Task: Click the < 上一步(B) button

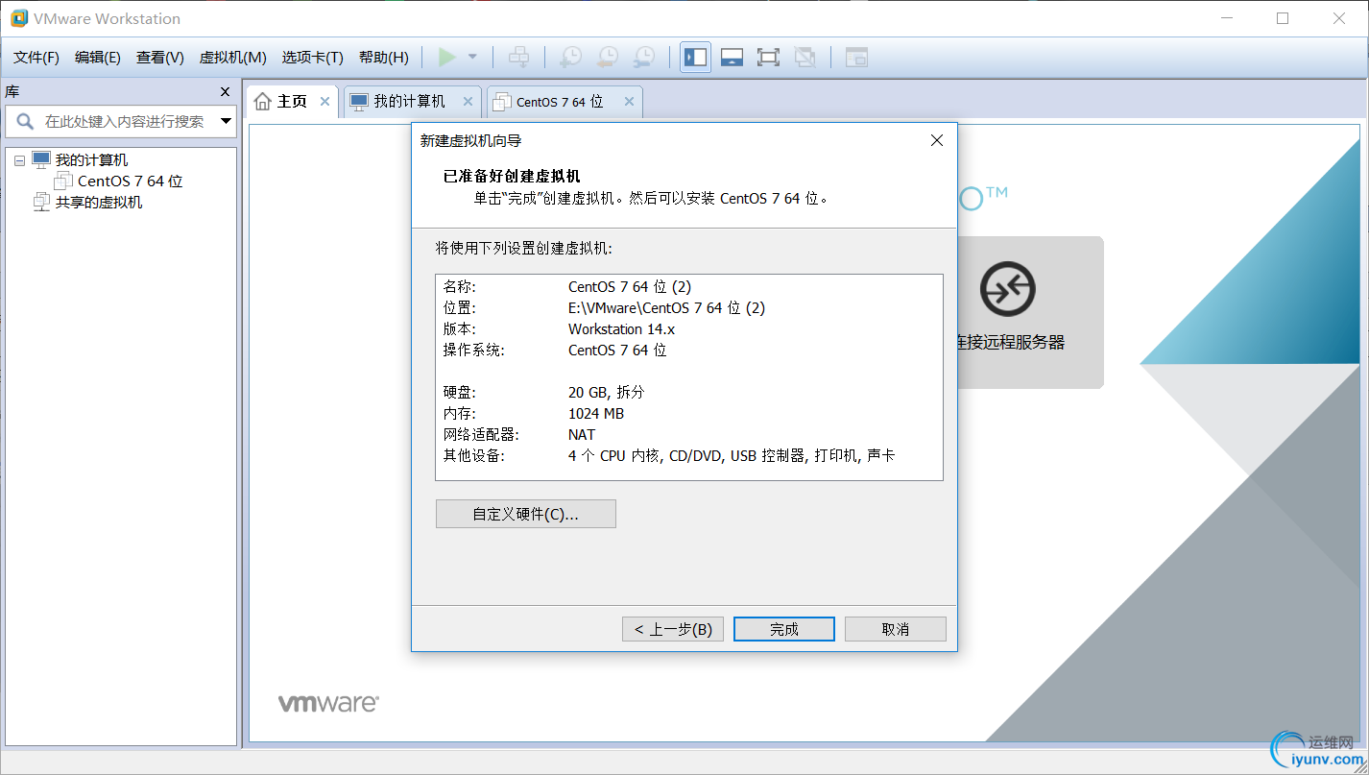Action: 672,629
